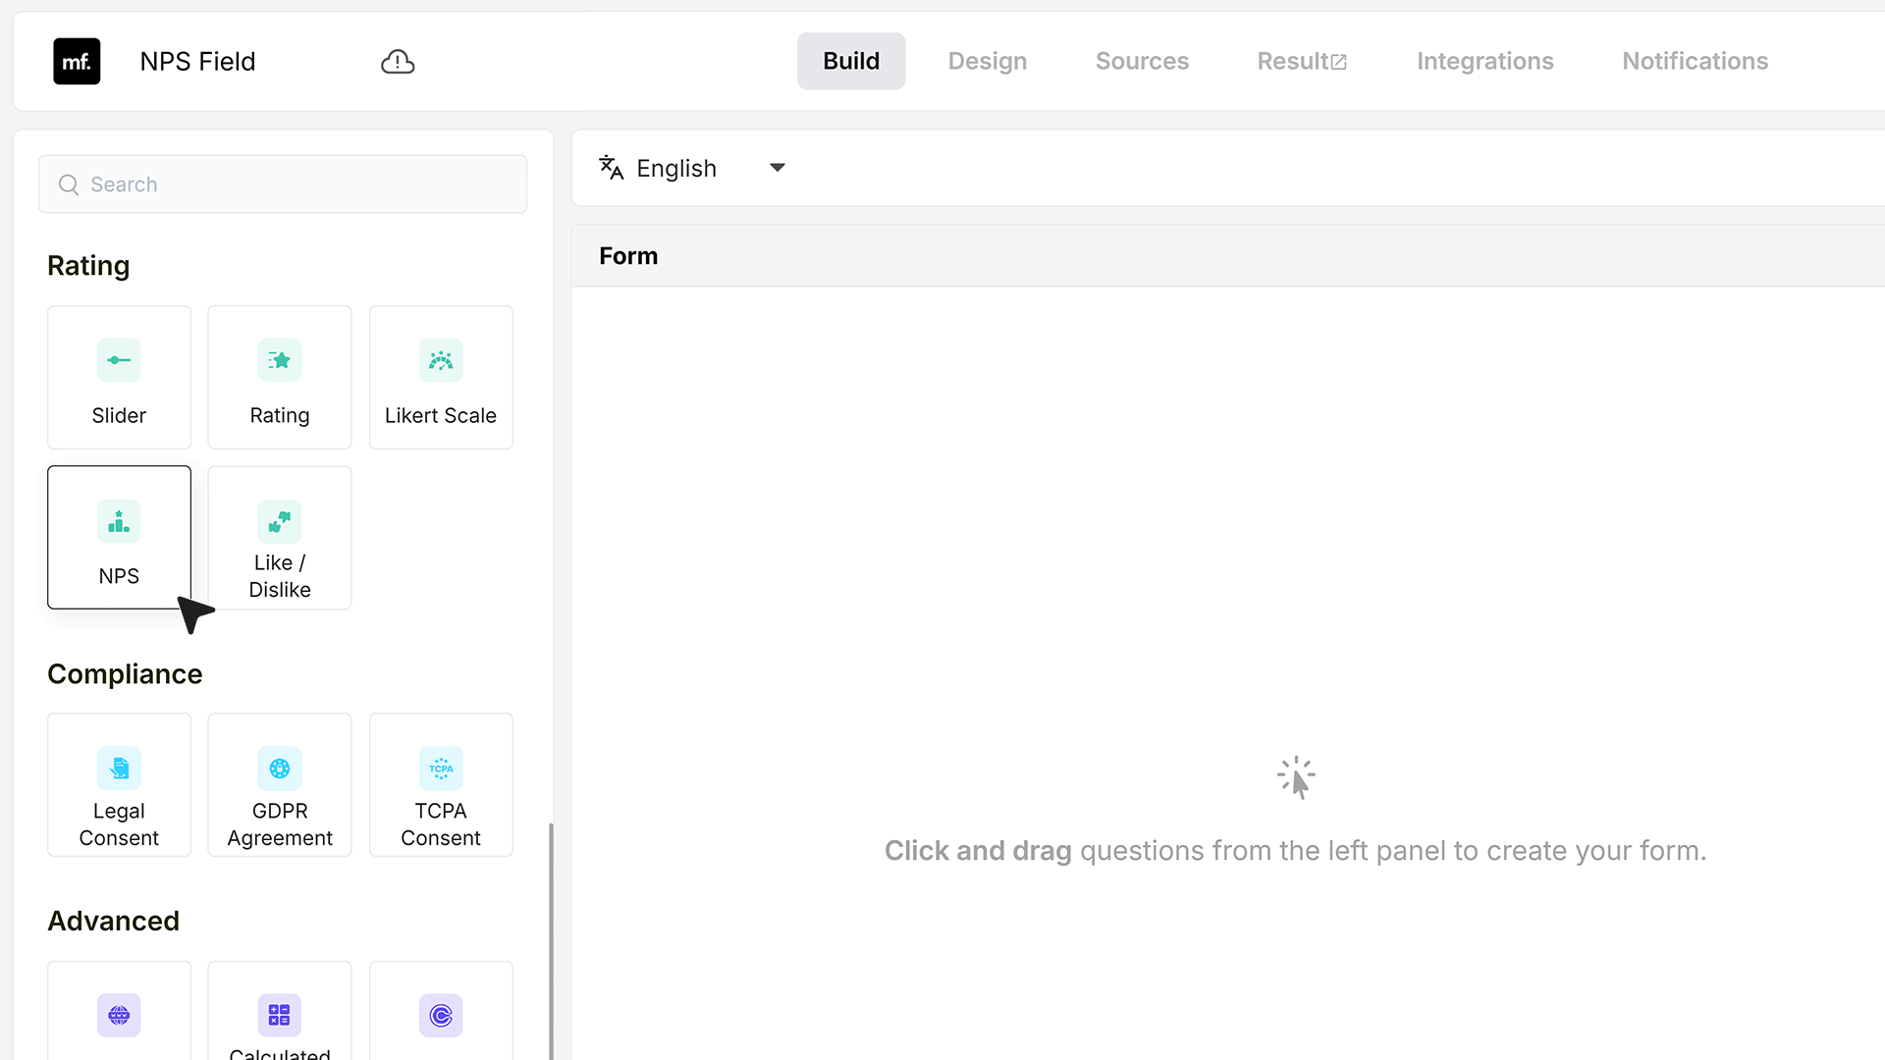This screenshot has width=1885, height=1060.
Task: Click the translate language icon
Action: click(x=611, y=168)
